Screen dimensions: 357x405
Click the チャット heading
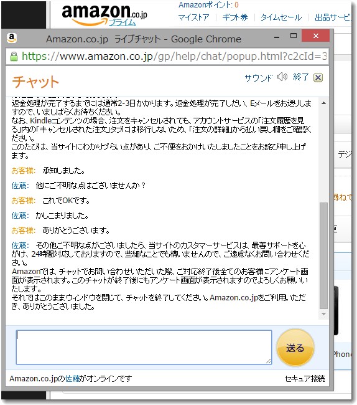pyautogui.click(x=35, y=82)
